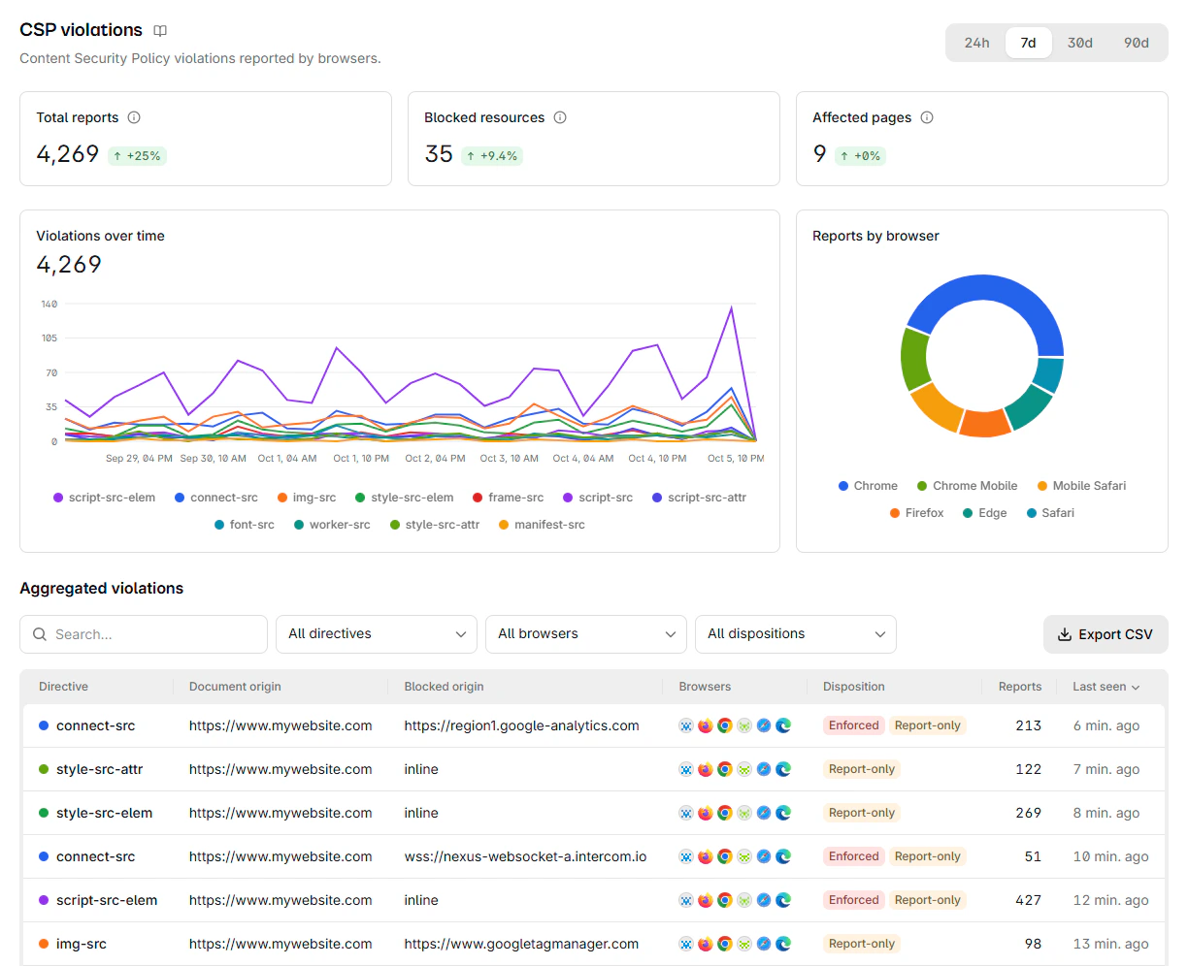Toggle the script-src-elem series in chart legend
The height and width of the screenshot is (966, 1188).
(x=104, y=498)
